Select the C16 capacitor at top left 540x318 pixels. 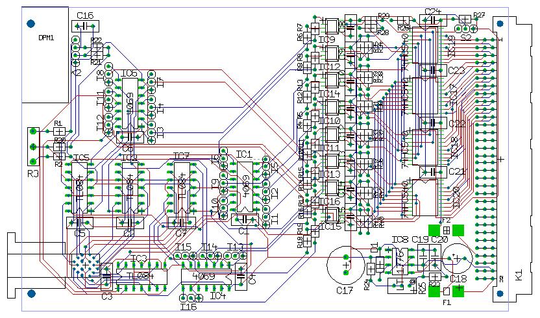85,26
